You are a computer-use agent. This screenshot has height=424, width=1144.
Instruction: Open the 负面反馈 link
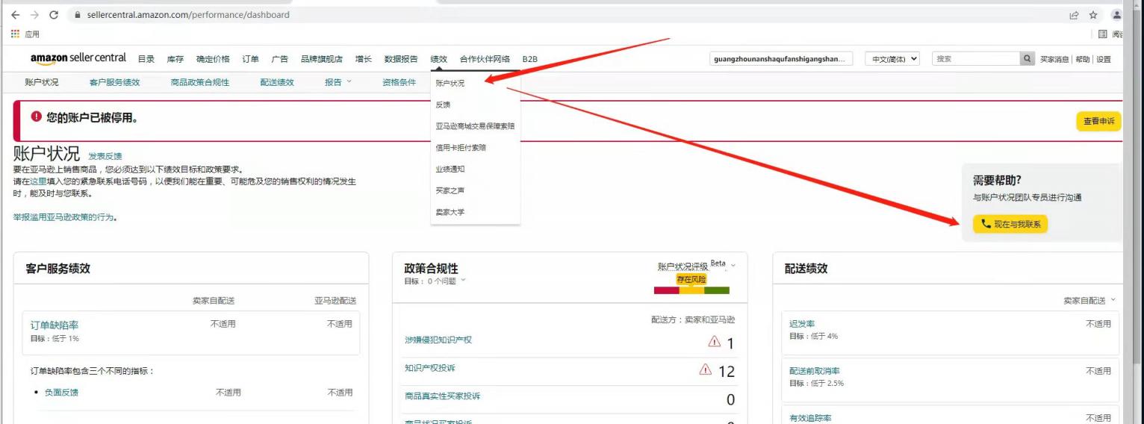61,392
